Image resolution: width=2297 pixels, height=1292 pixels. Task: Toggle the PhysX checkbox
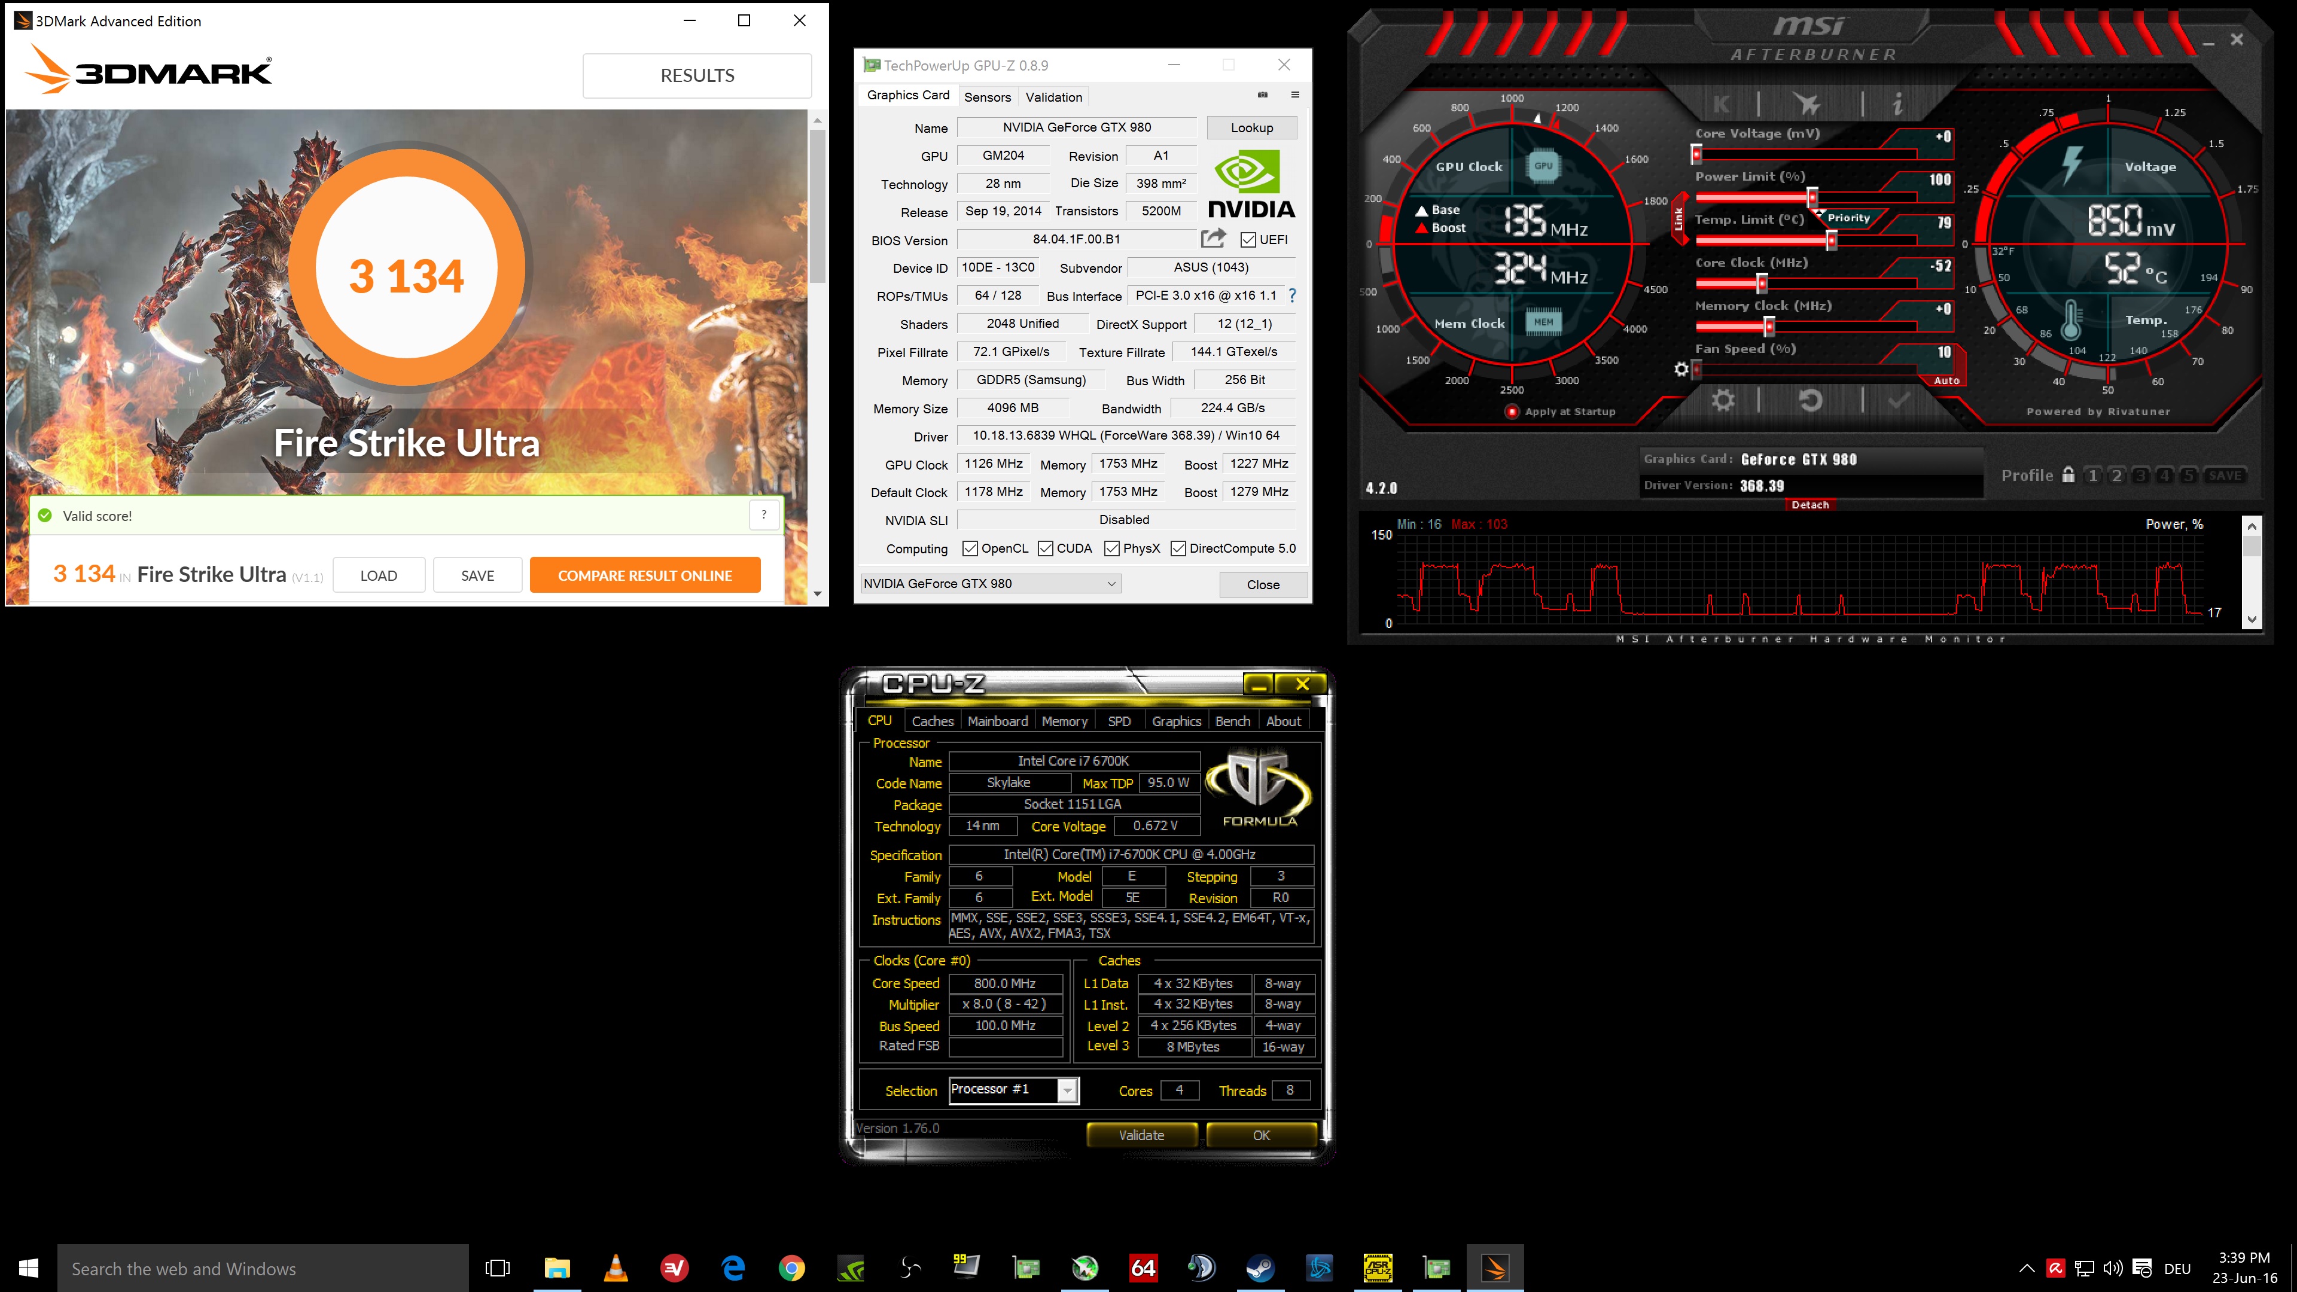click(1112, 549)
